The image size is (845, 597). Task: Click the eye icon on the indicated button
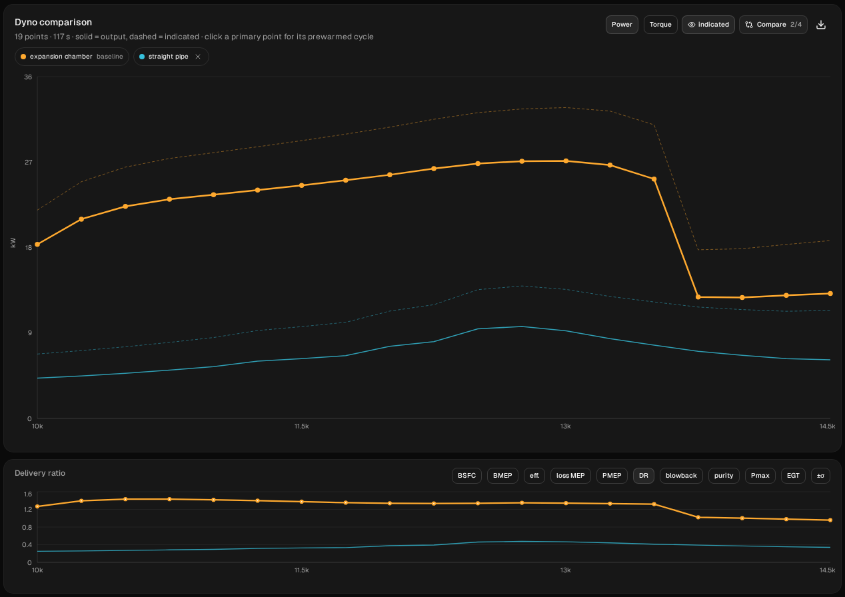click(692, 25)
